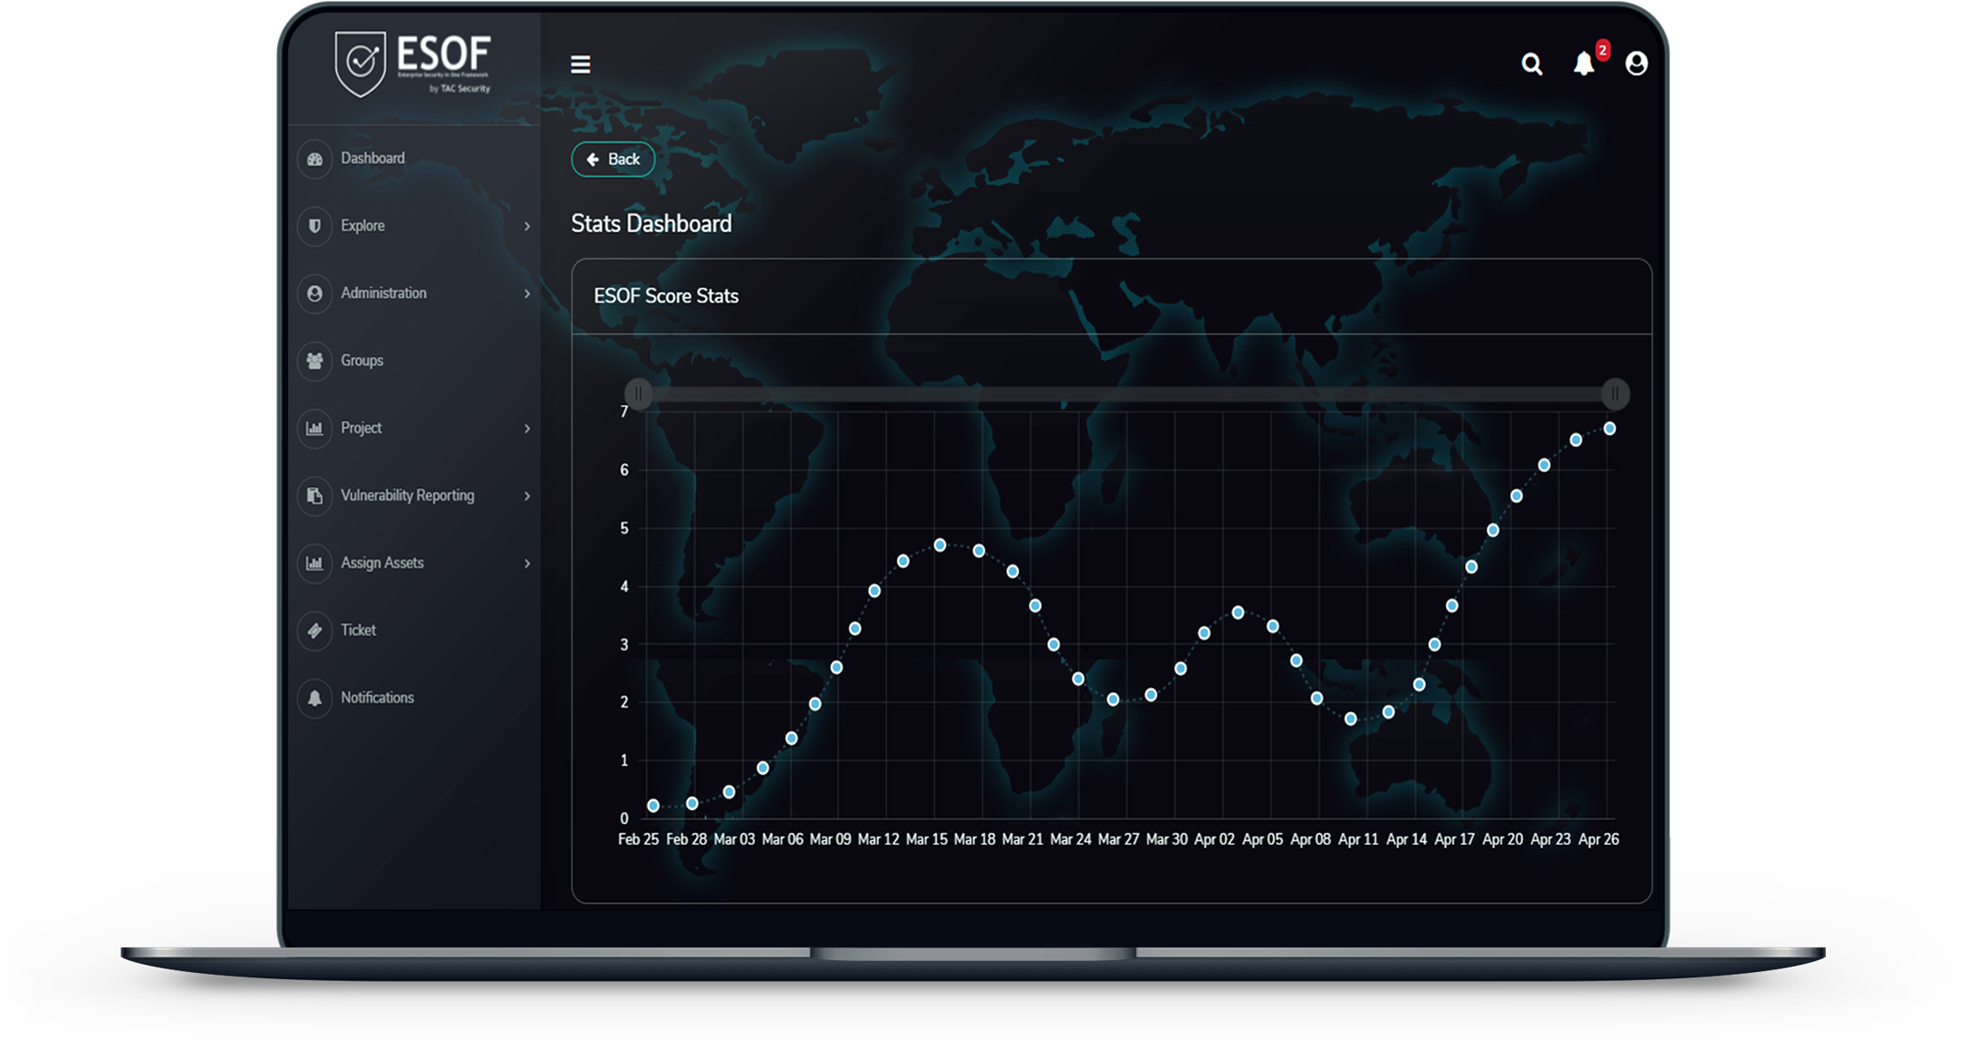Grab the left range slider handle
This screenshot has height=1042, width=1963.
[x=638, y=393]
